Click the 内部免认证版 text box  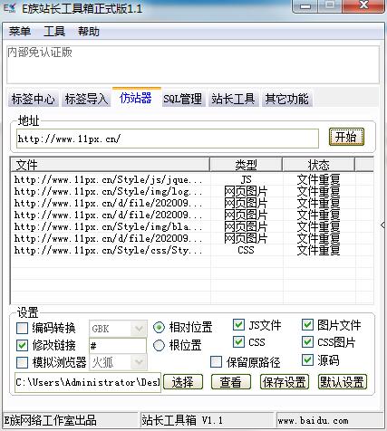coord(193,64)
